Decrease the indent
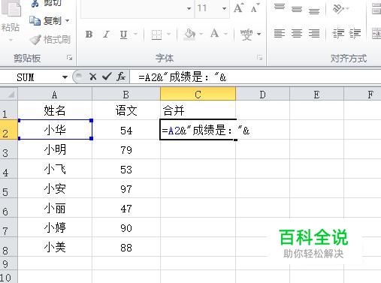Image resolution: width=381 pixels, height=283 pixels. pos(338,34)
